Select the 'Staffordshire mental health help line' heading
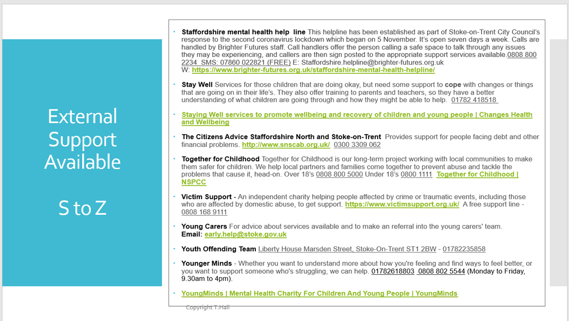The width and height of the screenshot is (569, 321). click(244, 32)
